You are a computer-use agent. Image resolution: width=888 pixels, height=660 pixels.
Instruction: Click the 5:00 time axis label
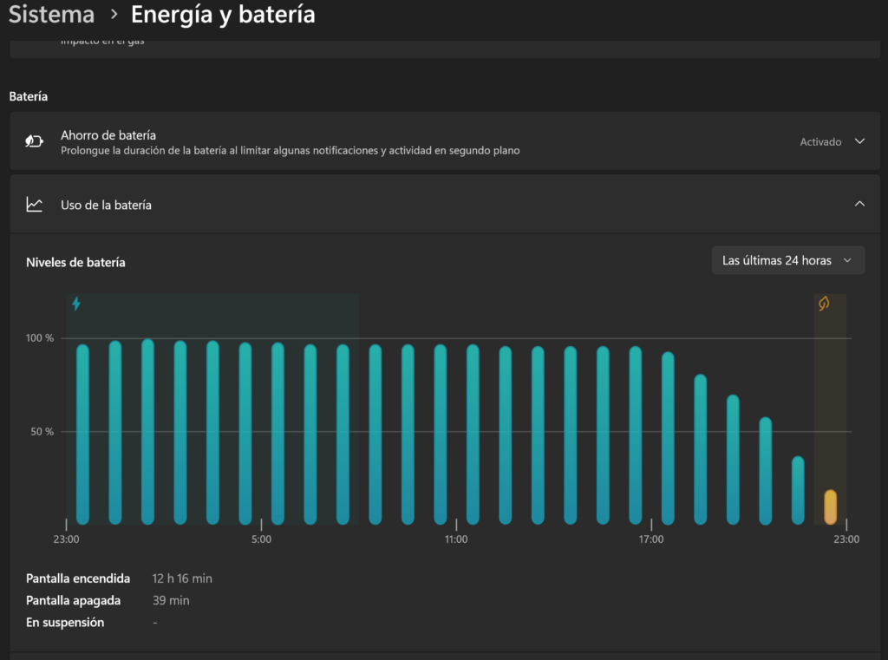click(x=261, y=539)
